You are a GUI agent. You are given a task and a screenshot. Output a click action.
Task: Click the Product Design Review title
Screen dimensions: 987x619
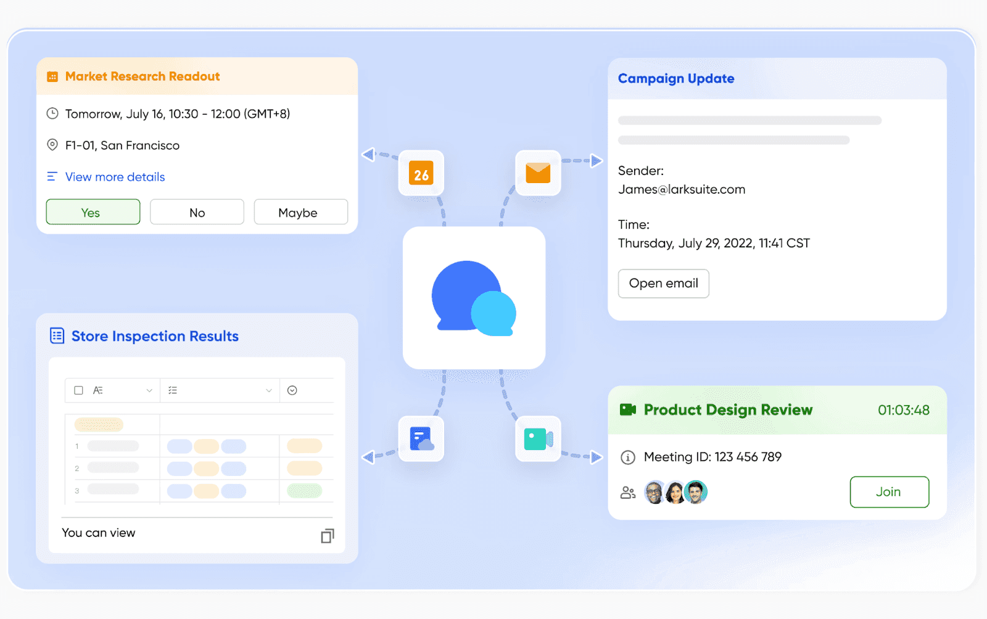click(728, 409)
